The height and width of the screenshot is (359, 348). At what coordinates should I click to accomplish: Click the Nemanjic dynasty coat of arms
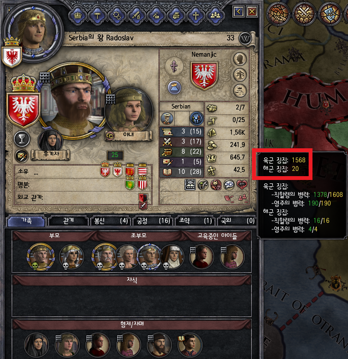pos(204,75)
